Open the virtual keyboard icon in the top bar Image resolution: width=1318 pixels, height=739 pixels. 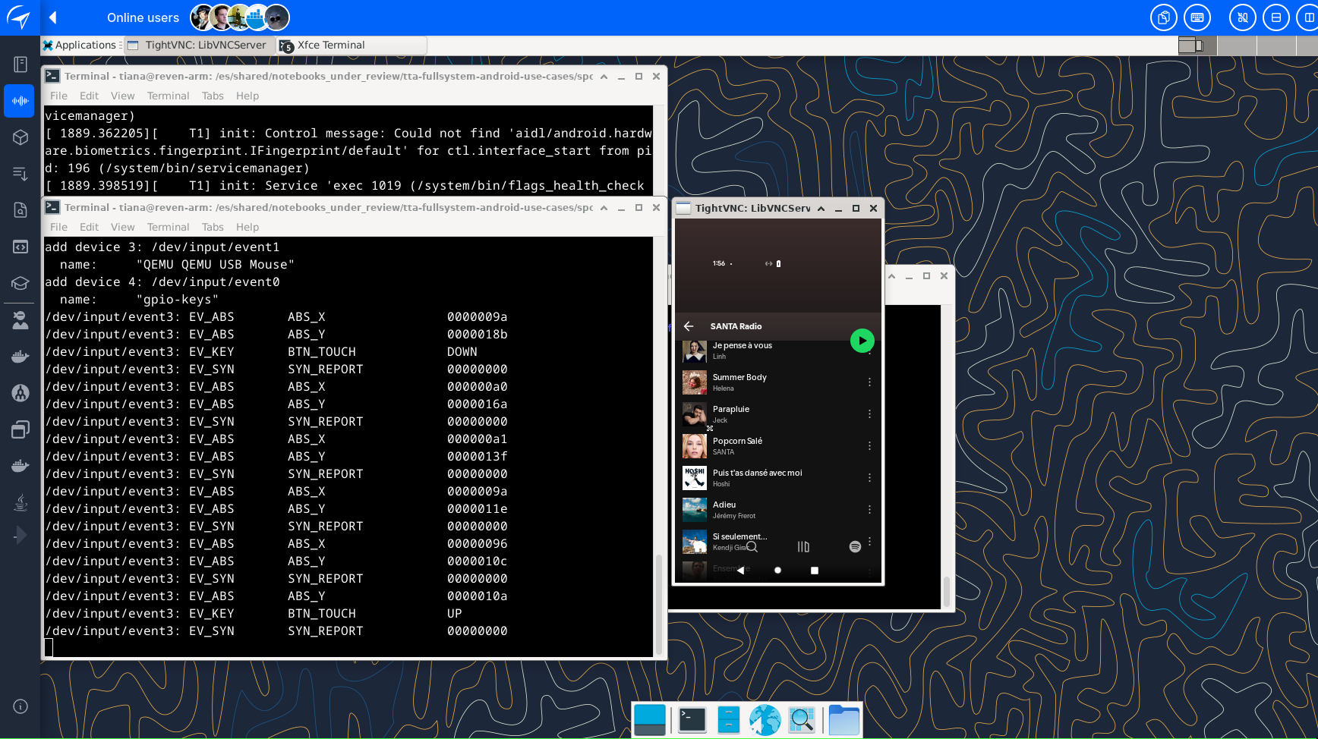[x=1197, y=17]
